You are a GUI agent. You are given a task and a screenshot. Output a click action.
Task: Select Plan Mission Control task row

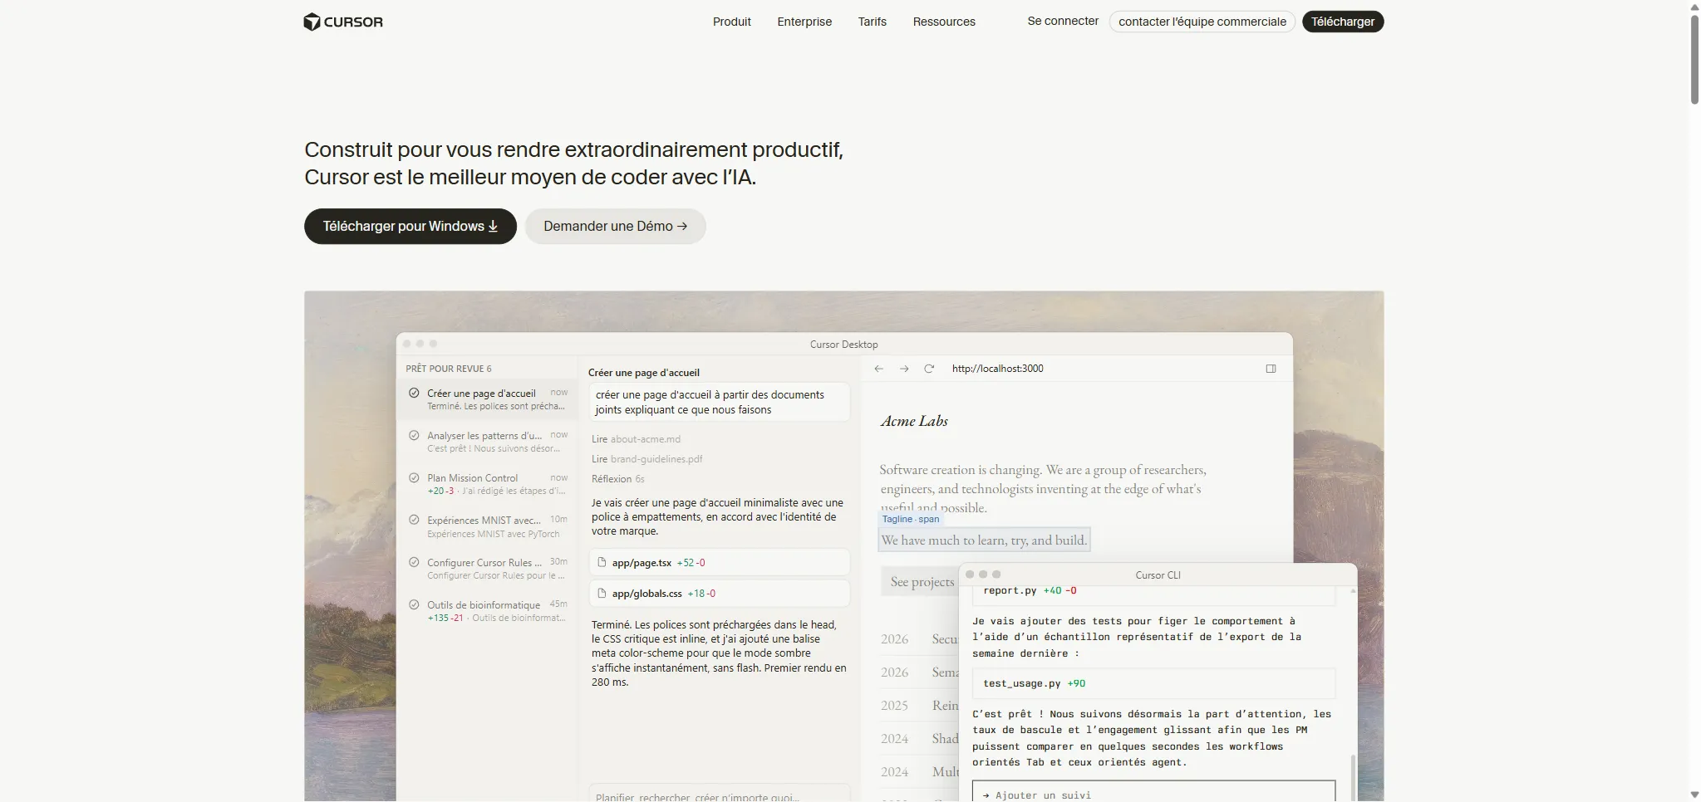[x=487, y=484]
